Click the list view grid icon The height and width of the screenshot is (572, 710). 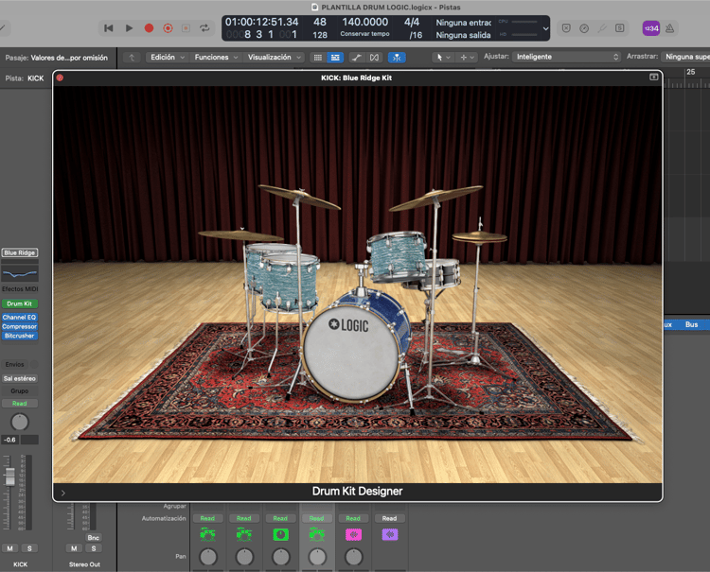(318, 58)
